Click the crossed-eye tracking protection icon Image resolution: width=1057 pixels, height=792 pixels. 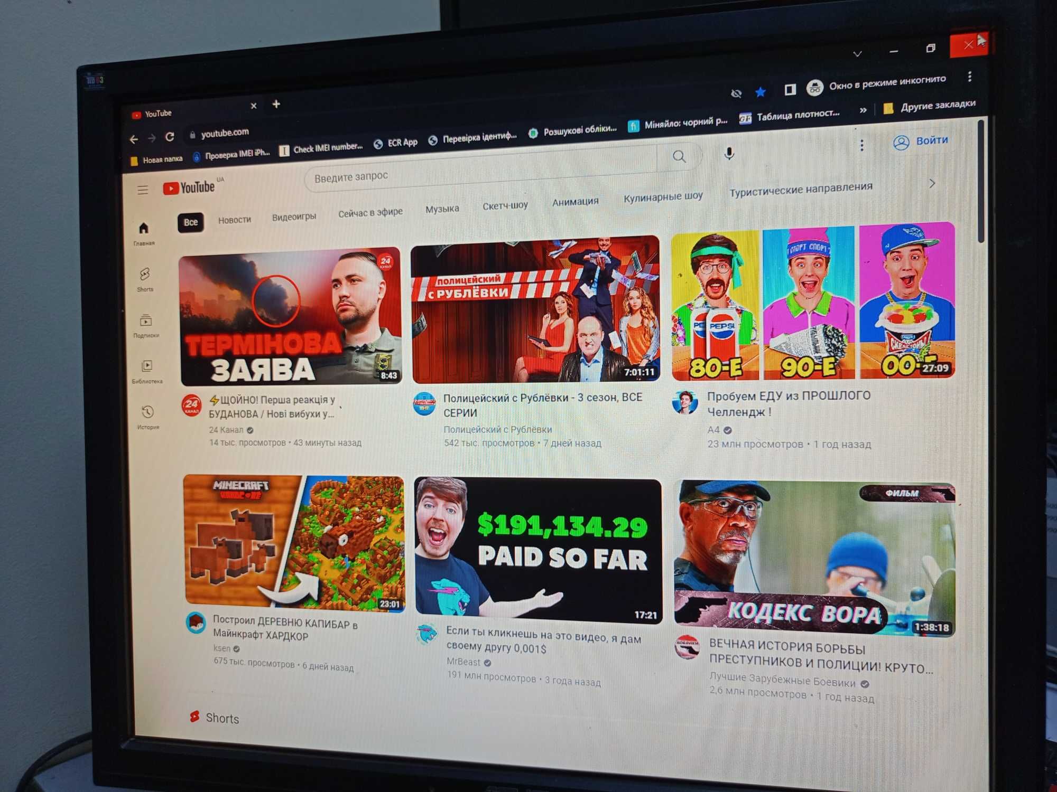736,94
